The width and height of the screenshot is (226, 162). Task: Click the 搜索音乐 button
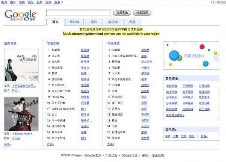(x=122, y=13)
